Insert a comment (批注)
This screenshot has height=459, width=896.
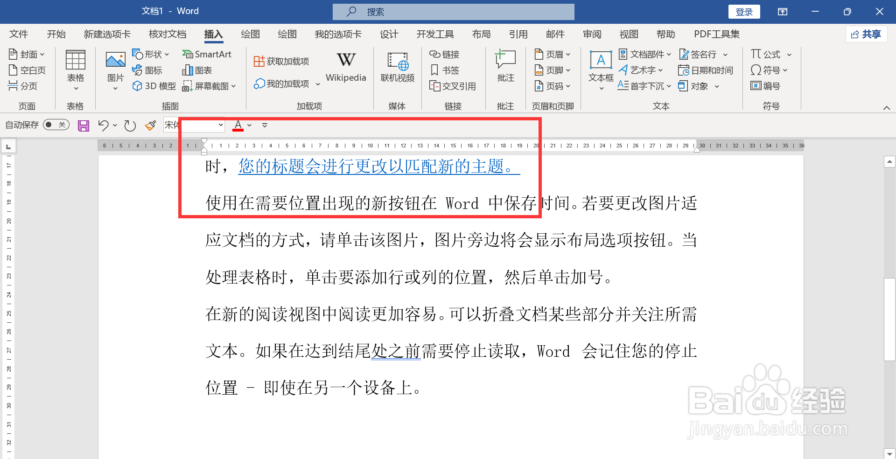click(x=505, y=67)
